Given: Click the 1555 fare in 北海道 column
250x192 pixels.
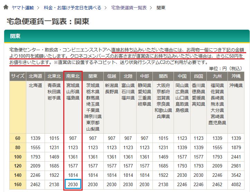Looking at the screenshot, I should pyautogui.click(x=35, y=147).
